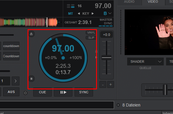Toggle SLIP mode

click(x=91, y=38)
